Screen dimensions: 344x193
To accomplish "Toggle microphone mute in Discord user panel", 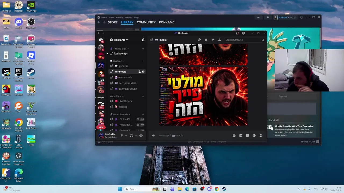I will 122,136.
